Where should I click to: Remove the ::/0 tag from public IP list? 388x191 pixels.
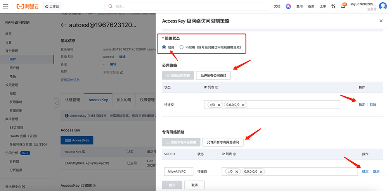(219, 105)
